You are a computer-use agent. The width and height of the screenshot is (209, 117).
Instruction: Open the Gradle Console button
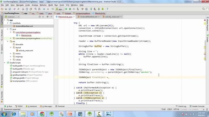pyautogui.click(x=197, y=106)
